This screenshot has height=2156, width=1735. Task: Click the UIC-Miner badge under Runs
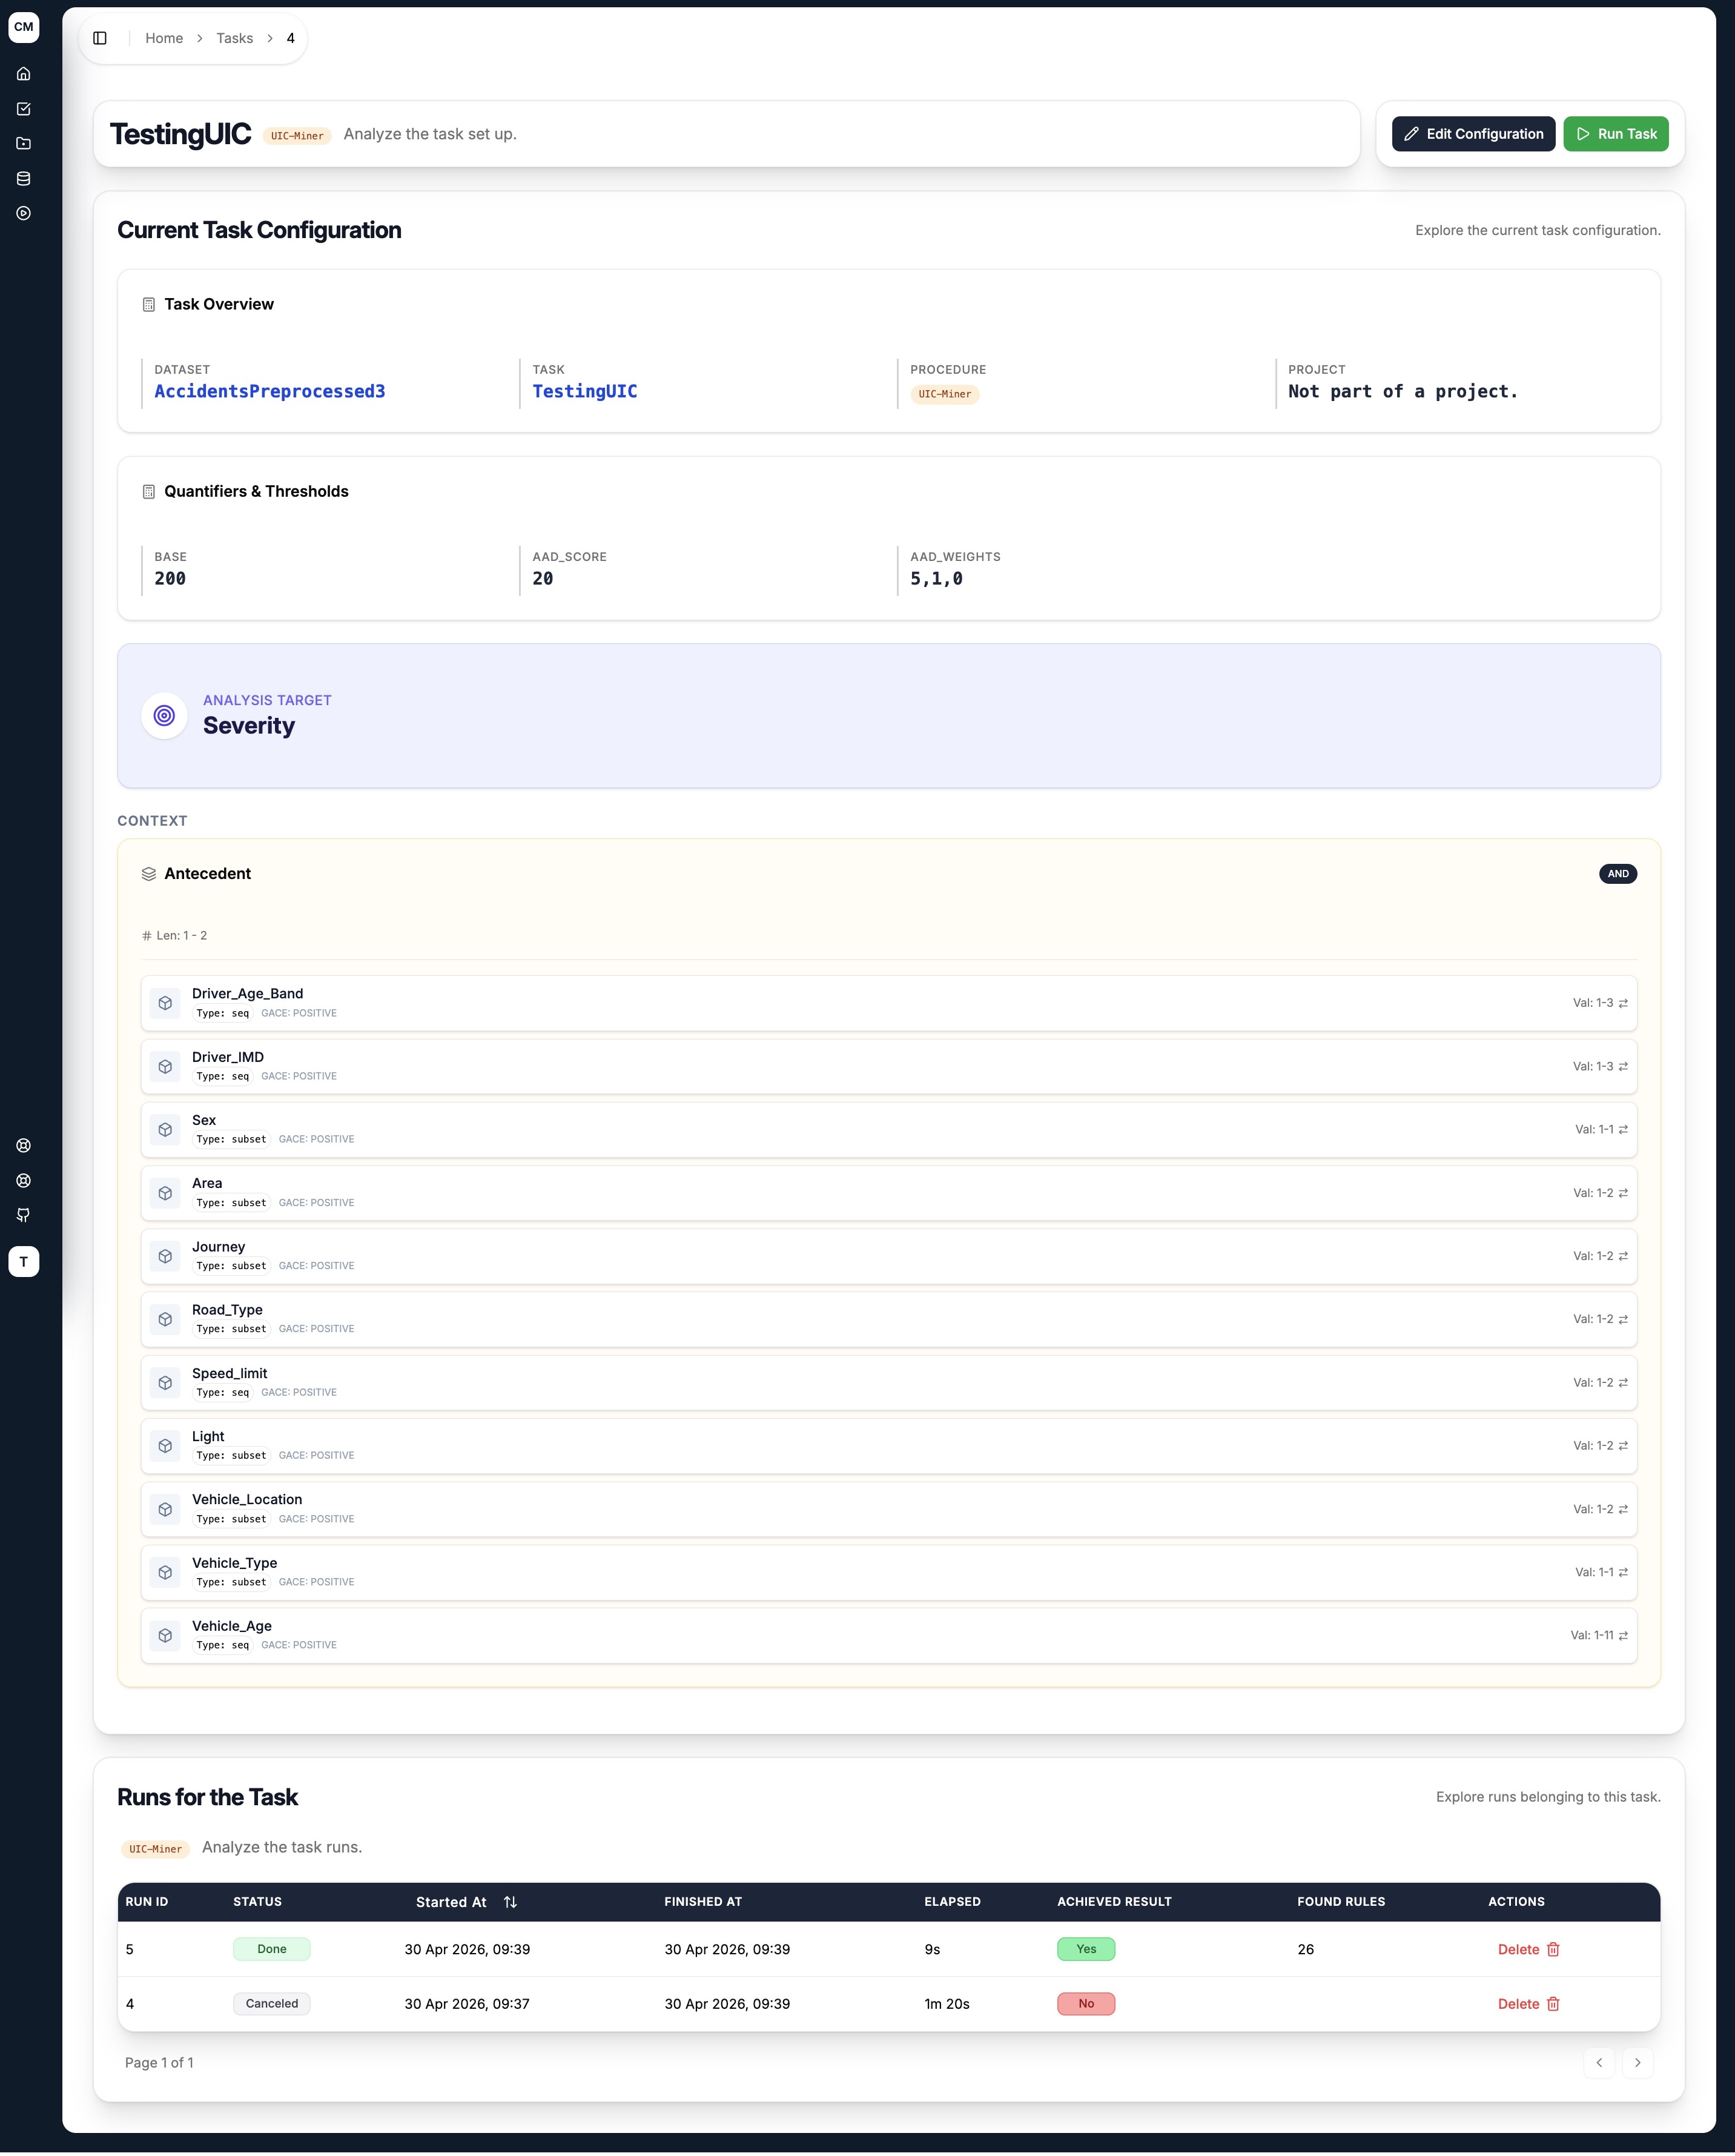[156, 1850]
